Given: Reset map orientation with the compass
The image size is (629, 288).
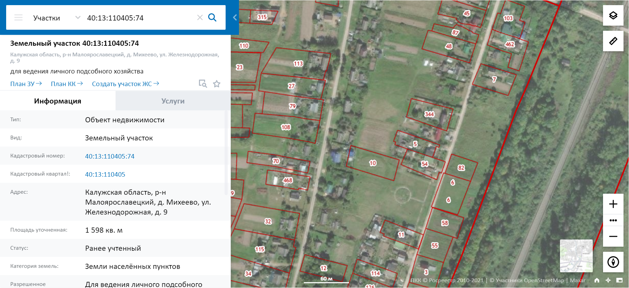Looking at the screenshot, I should point(613,262).
